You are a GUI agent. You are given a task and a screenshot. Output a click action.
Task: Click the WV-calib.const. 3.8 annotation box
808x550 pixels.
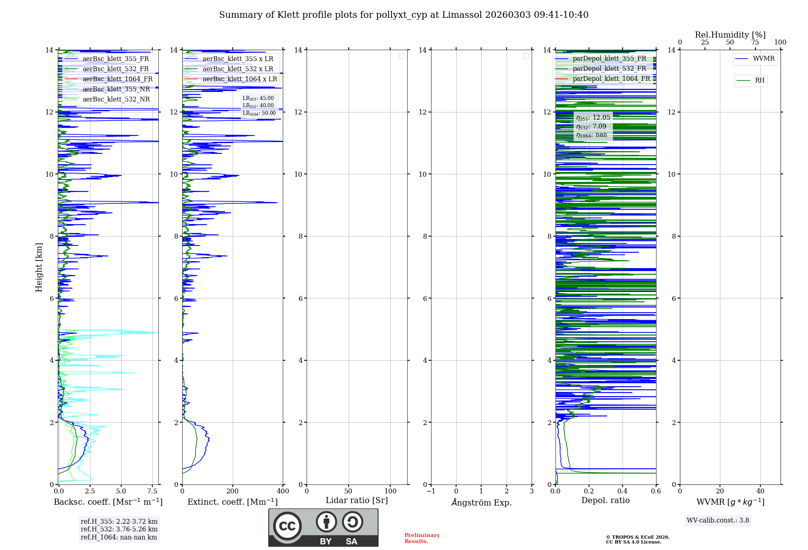pyautogui.click(x=718, y=520)
